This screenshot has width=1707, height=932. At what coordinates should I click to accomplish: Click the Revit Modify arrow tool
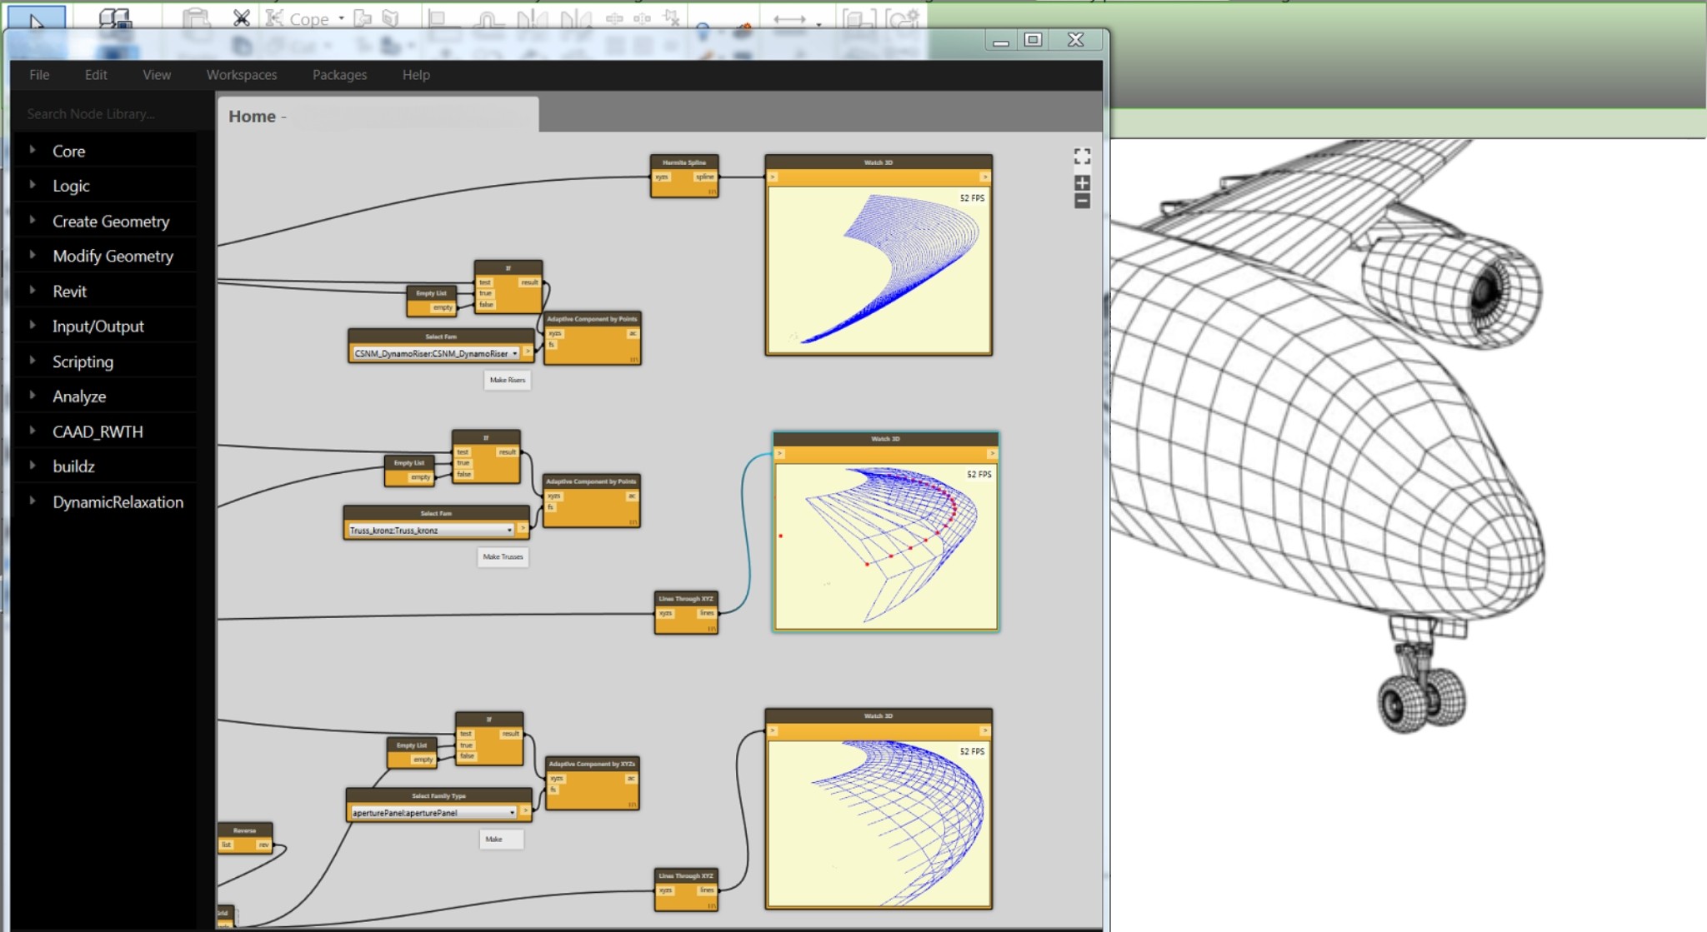(x=36, y=18)
